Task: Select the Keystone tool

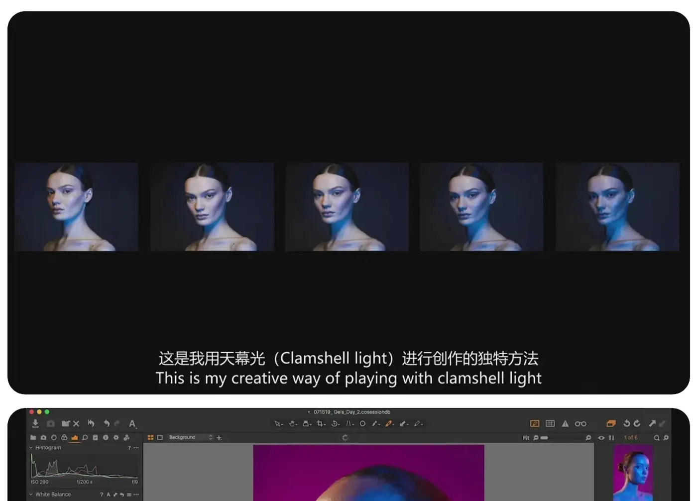Action: (x=349, y=424)
